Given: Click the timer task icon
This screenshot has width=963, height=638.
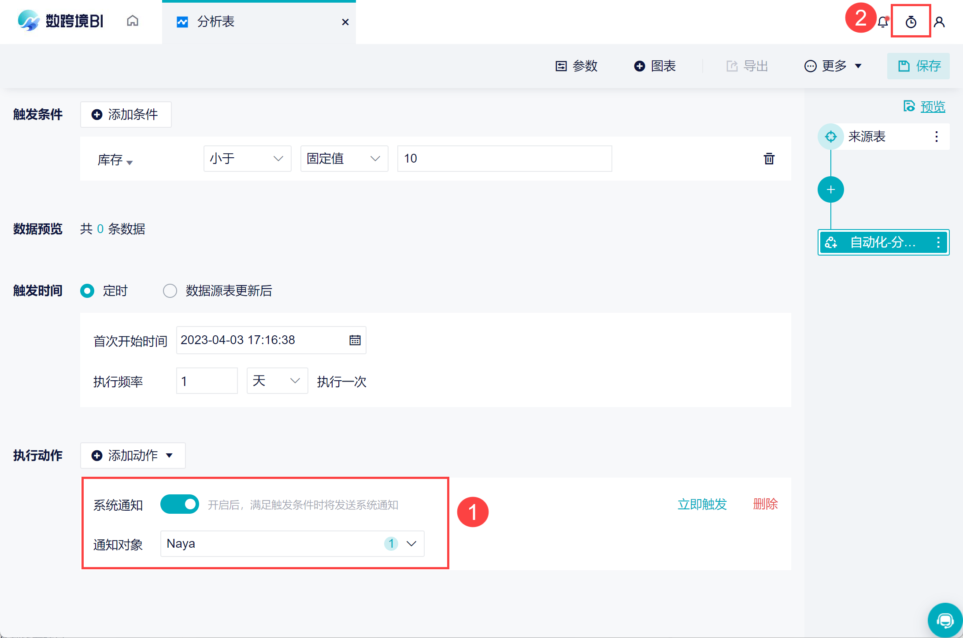Looking at the screenshot, I should 911,22.
